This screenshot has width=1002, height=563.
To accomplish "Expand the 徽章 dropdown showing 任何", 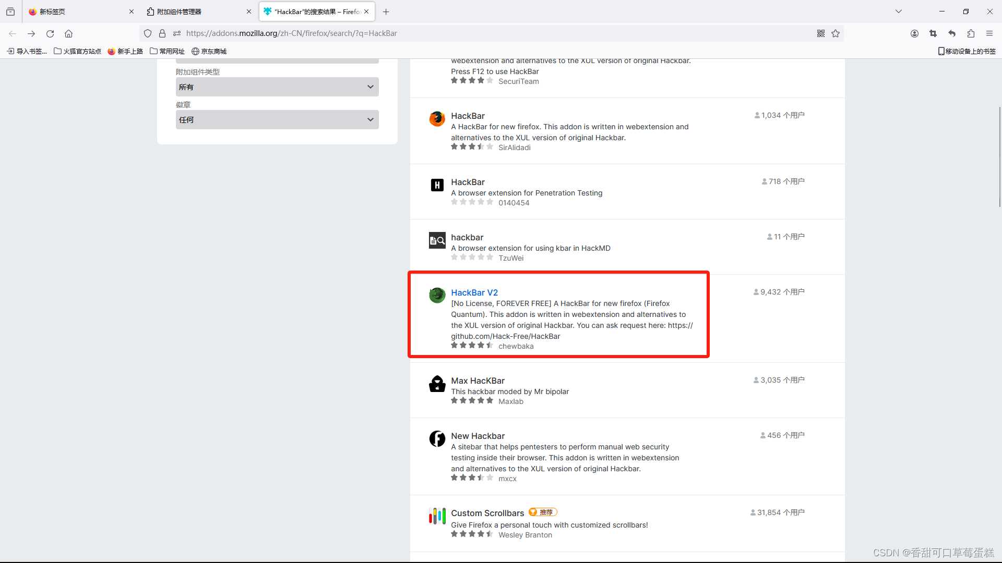I will 277,120.
